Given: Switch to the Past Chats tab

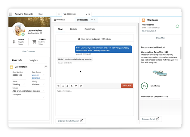Looking at the screenshot, I should click(x=90, y=29).
